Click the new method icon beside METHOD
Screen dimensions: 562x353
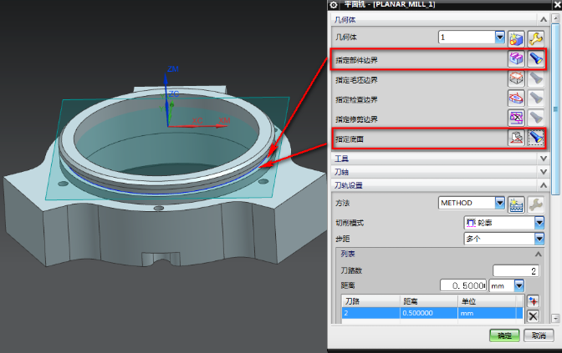tap(517, 203)
